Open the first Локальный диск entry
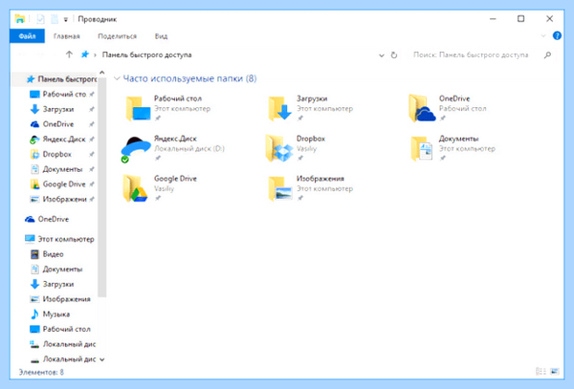Image resolution: width=574 pixels, height=389 pixels. coord(62,344)
